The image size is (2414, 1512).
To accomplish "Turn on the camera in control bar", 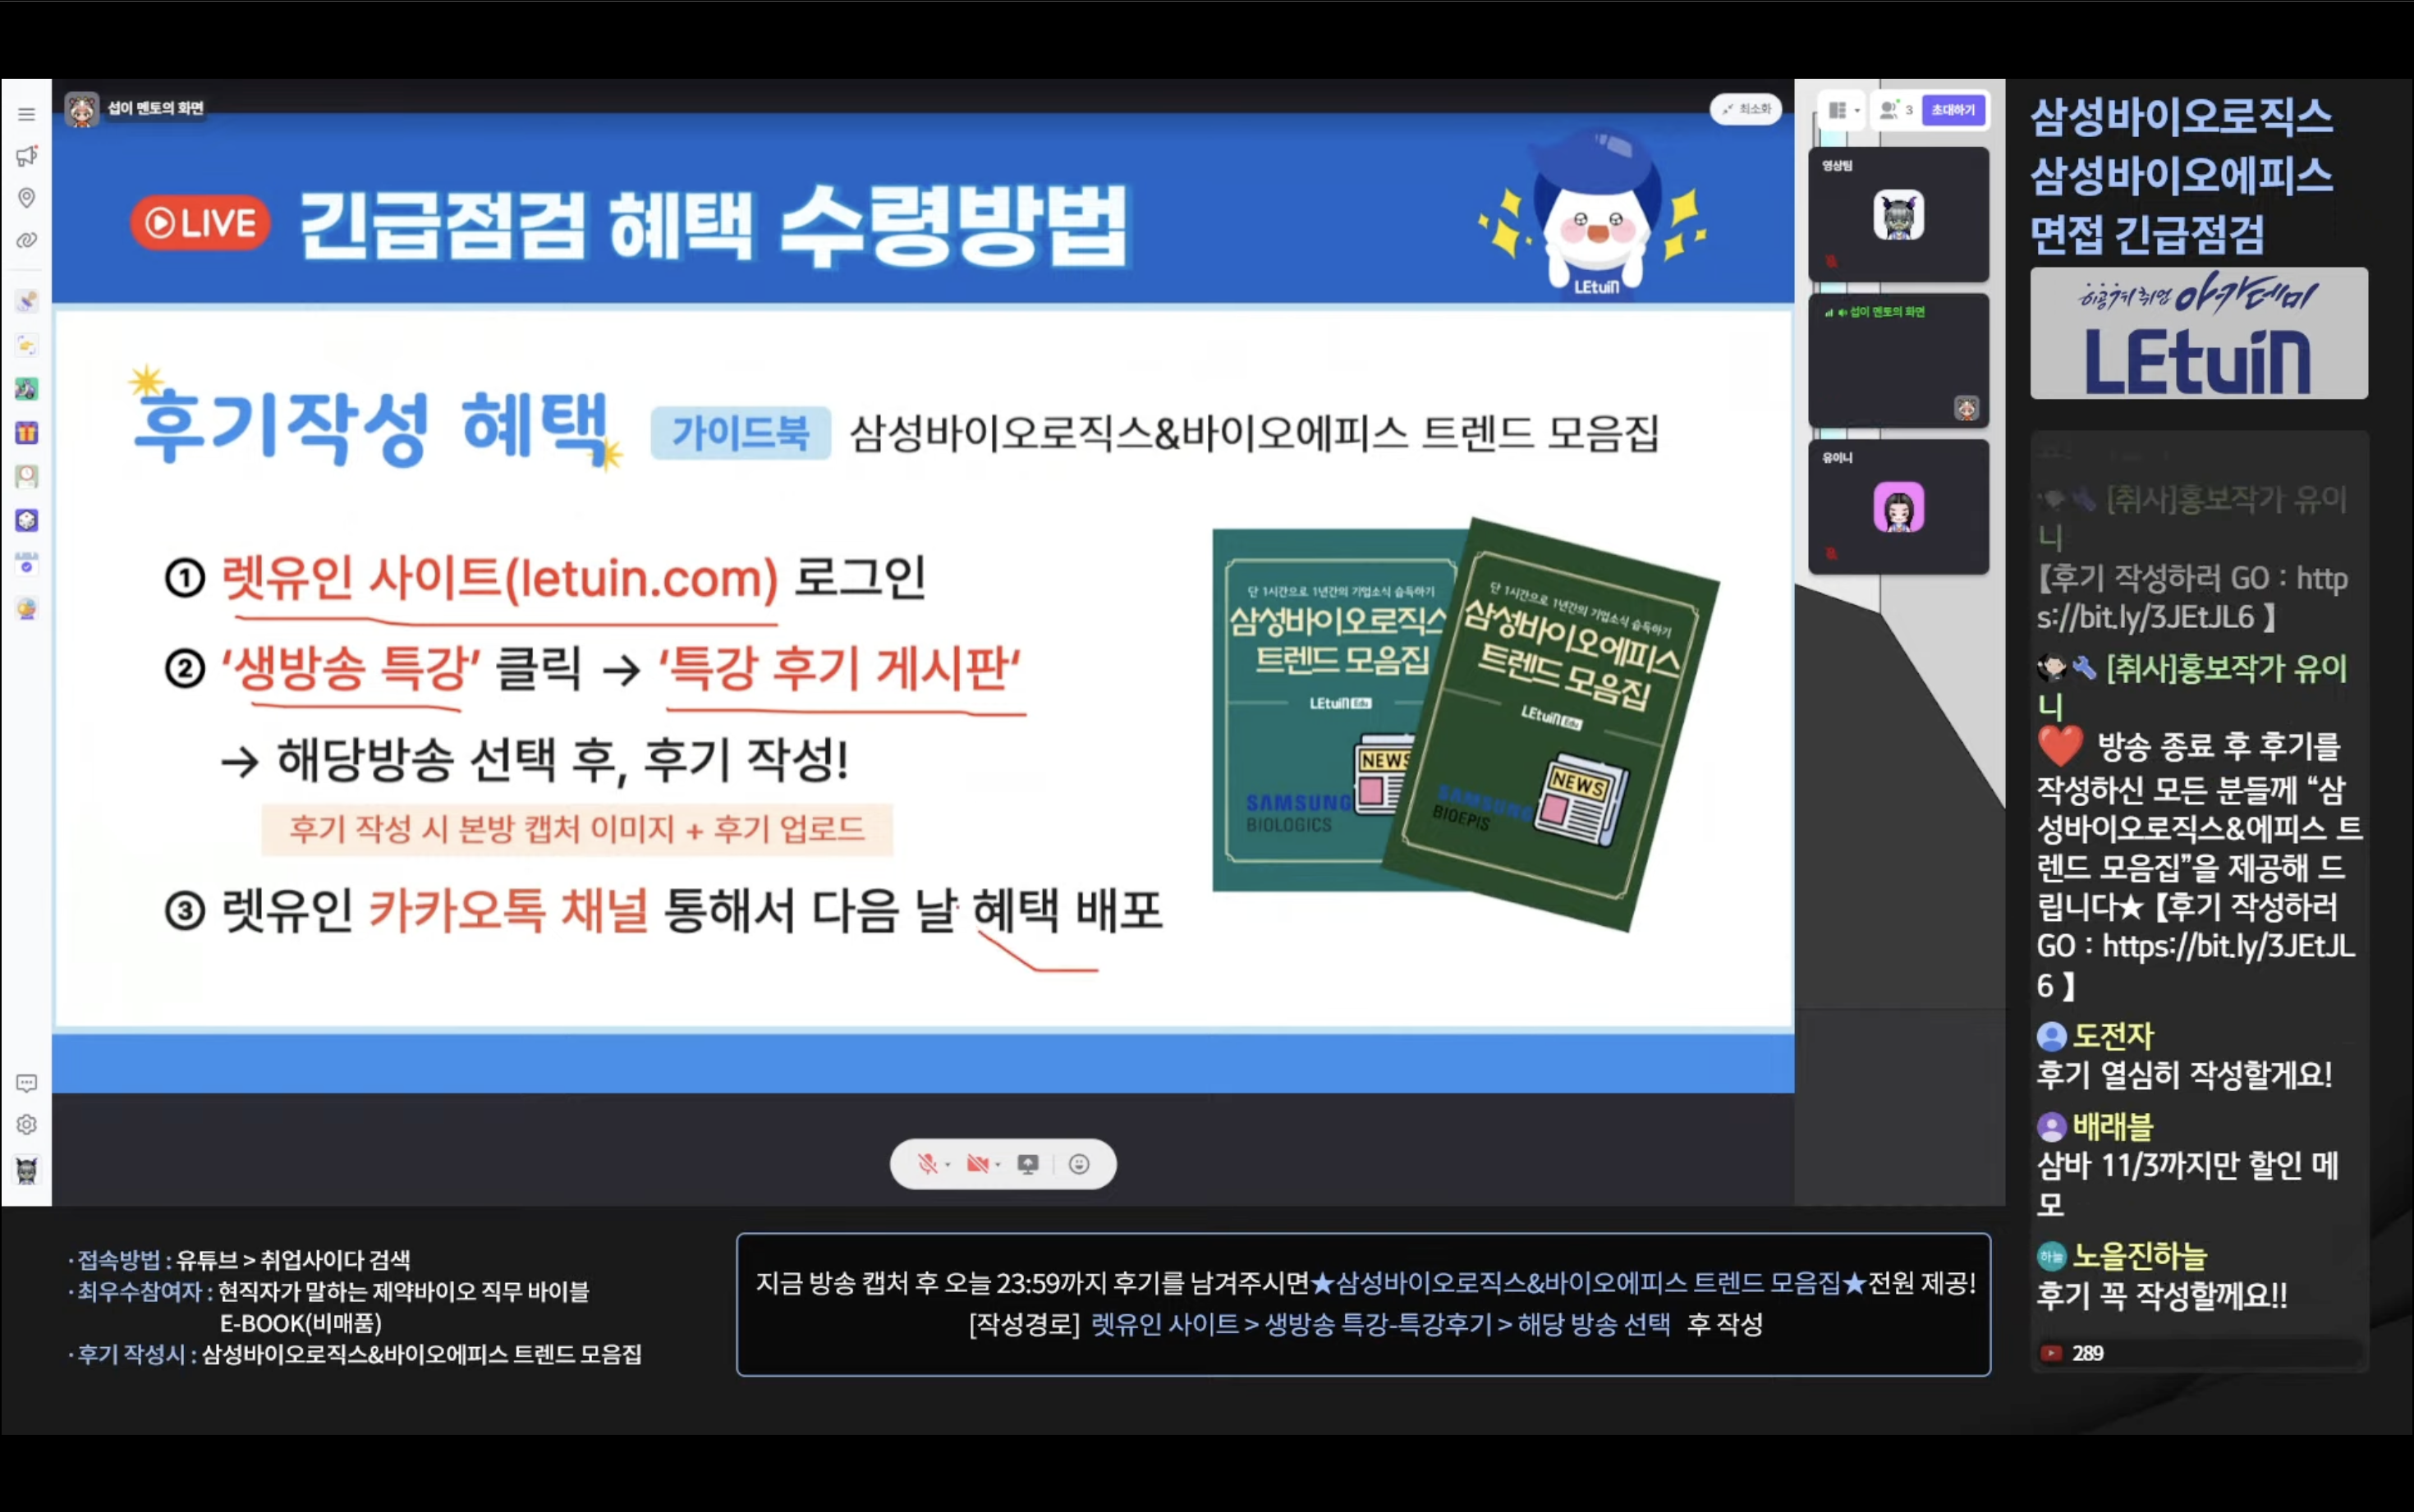I will (977, 1164).
